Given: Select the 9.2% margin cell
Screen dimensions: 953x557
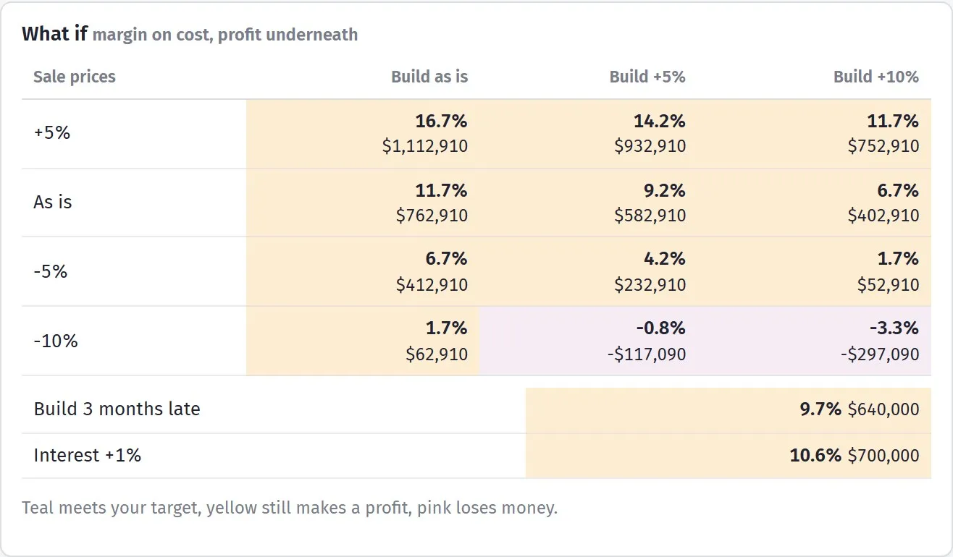Looking at the screenshot, I should 588,203.
